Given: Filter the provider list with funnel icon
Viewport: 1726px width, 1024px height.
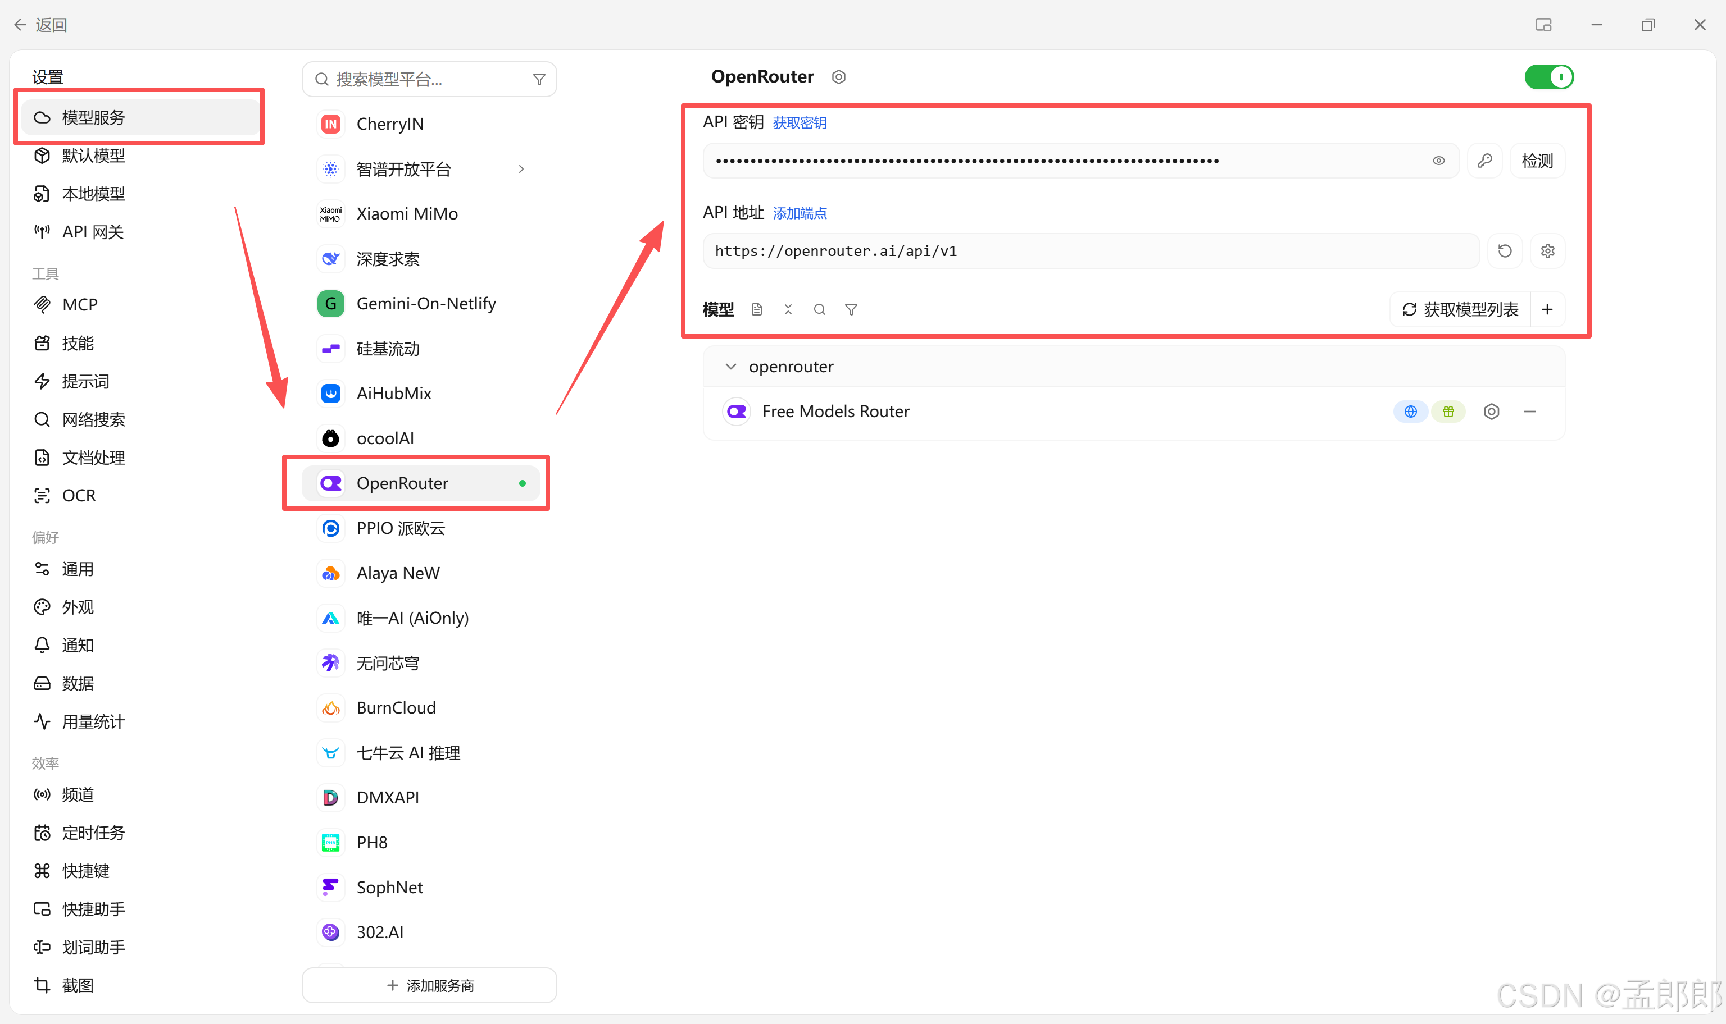Looking at the screenshot, I should [x=539, y=79].
